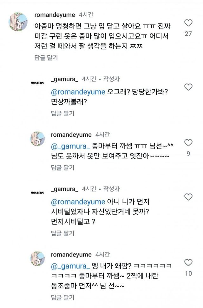Viewport: 203px width, 308px height.
Task: Like the romandeyume reply with 9 likes
Action: click(x=188, y=143)
